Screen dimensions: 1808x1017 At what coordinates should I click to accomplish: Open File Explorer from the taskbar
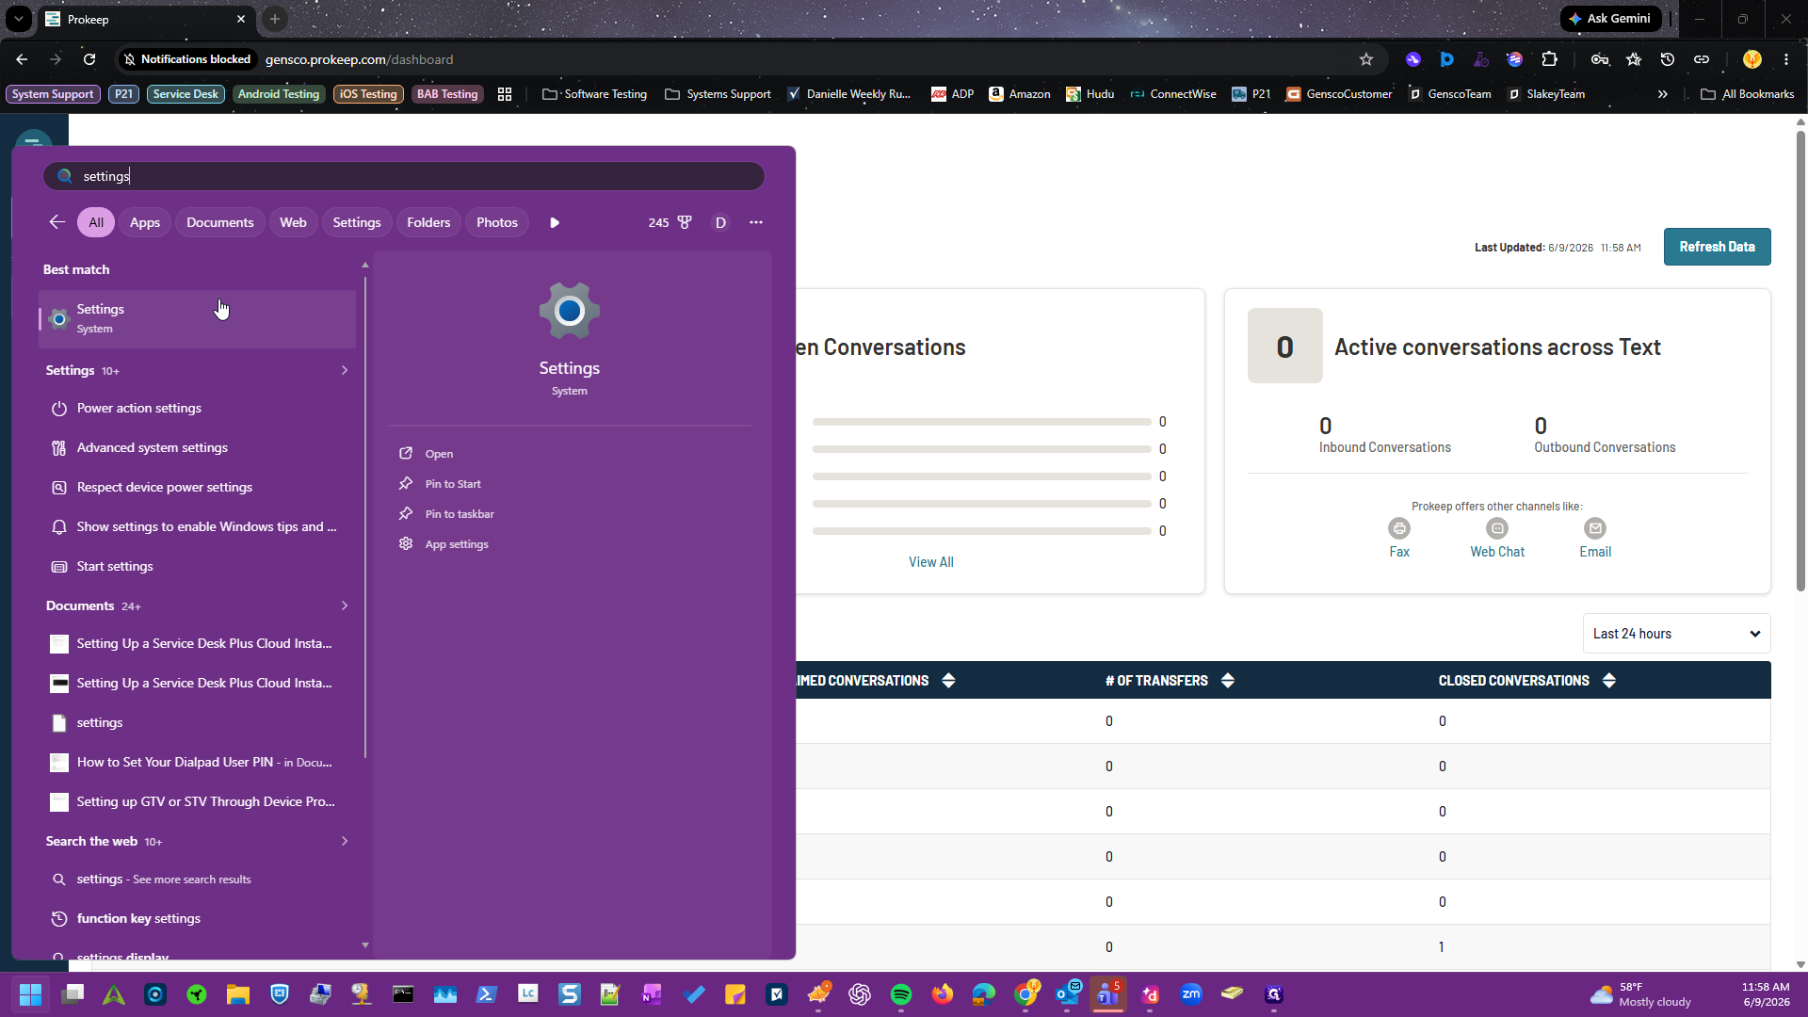point(237,994)
